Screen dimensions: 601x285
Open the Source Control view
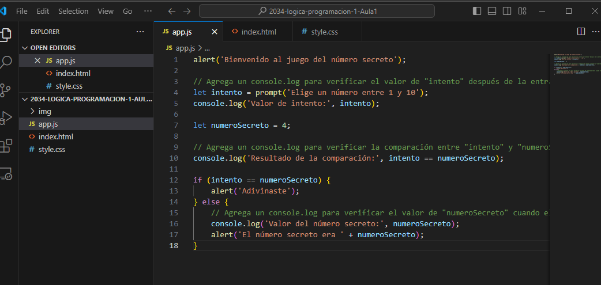coord(6,90)
